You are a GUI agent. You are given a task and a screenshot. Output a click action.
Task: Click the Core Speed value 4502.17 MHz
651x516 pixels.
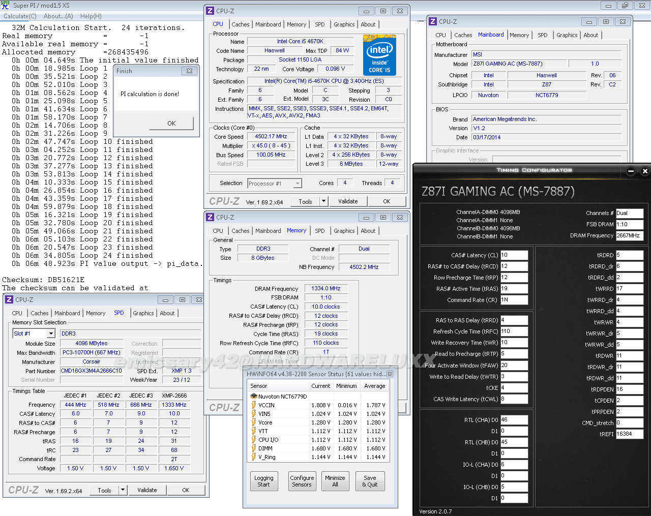(x=271, y=137)
